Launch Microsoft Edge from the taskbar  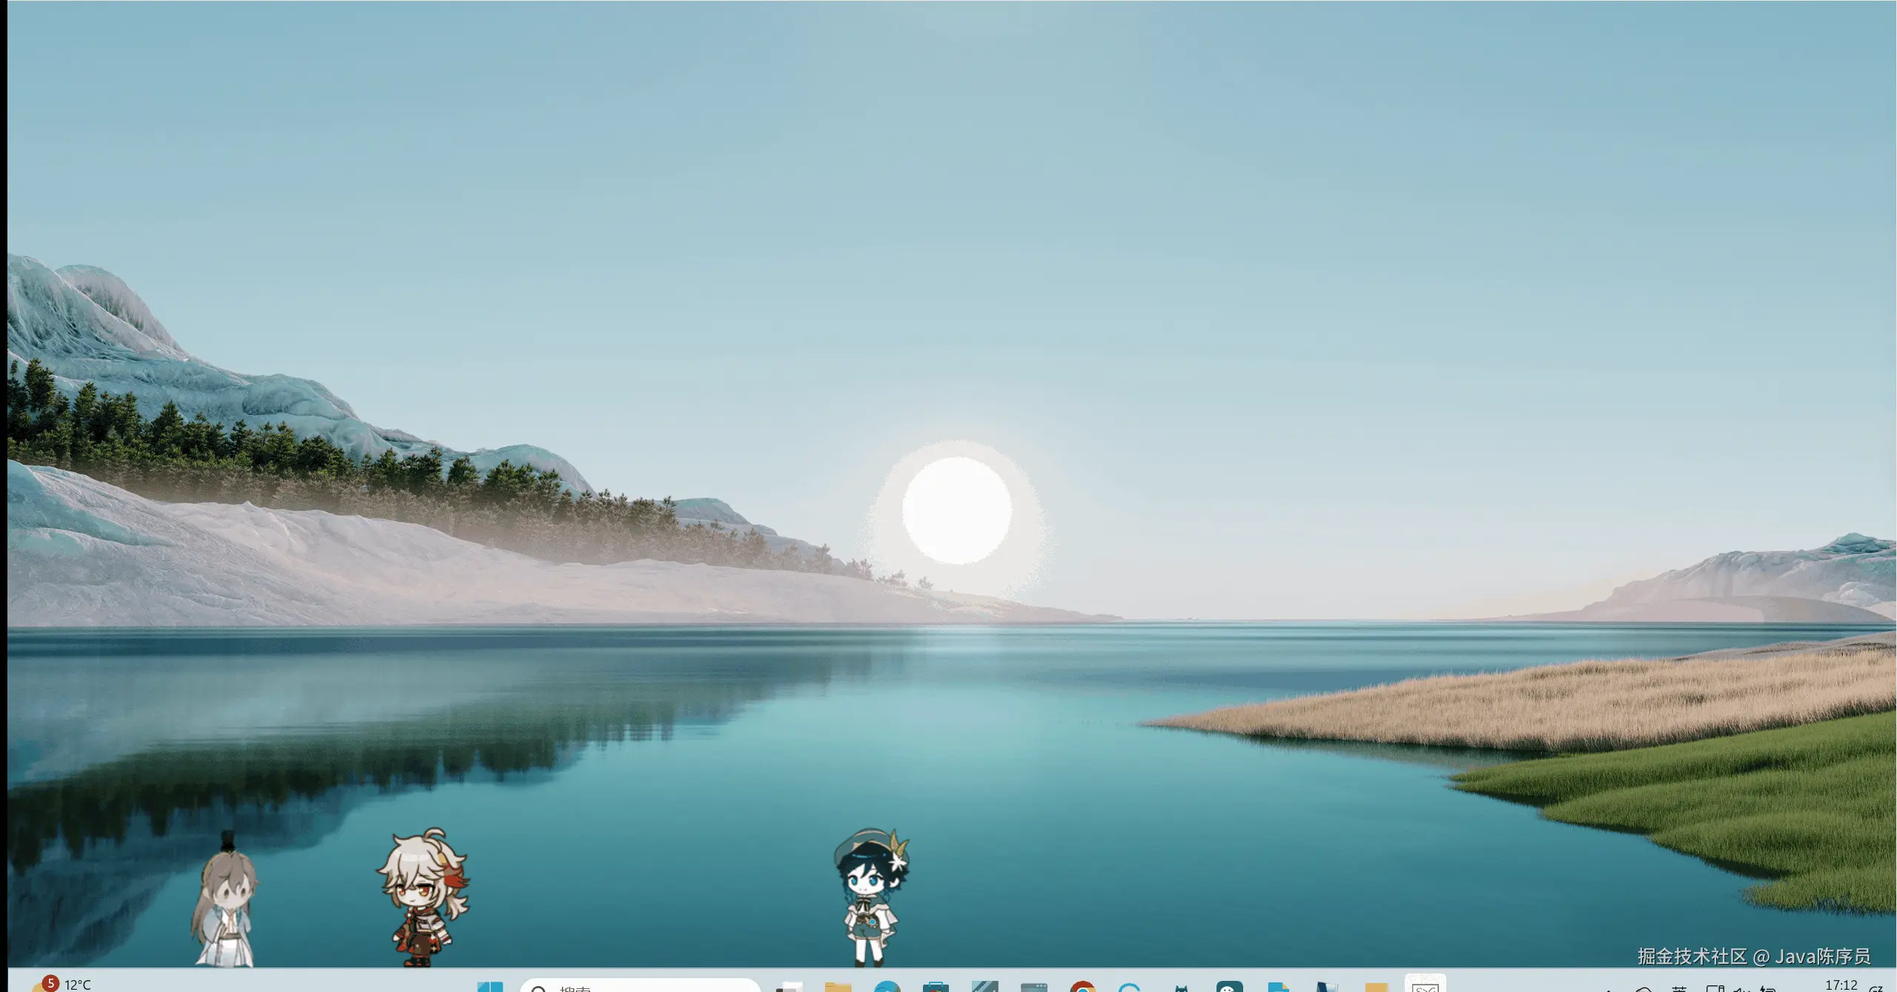click(x=887, y=987)
